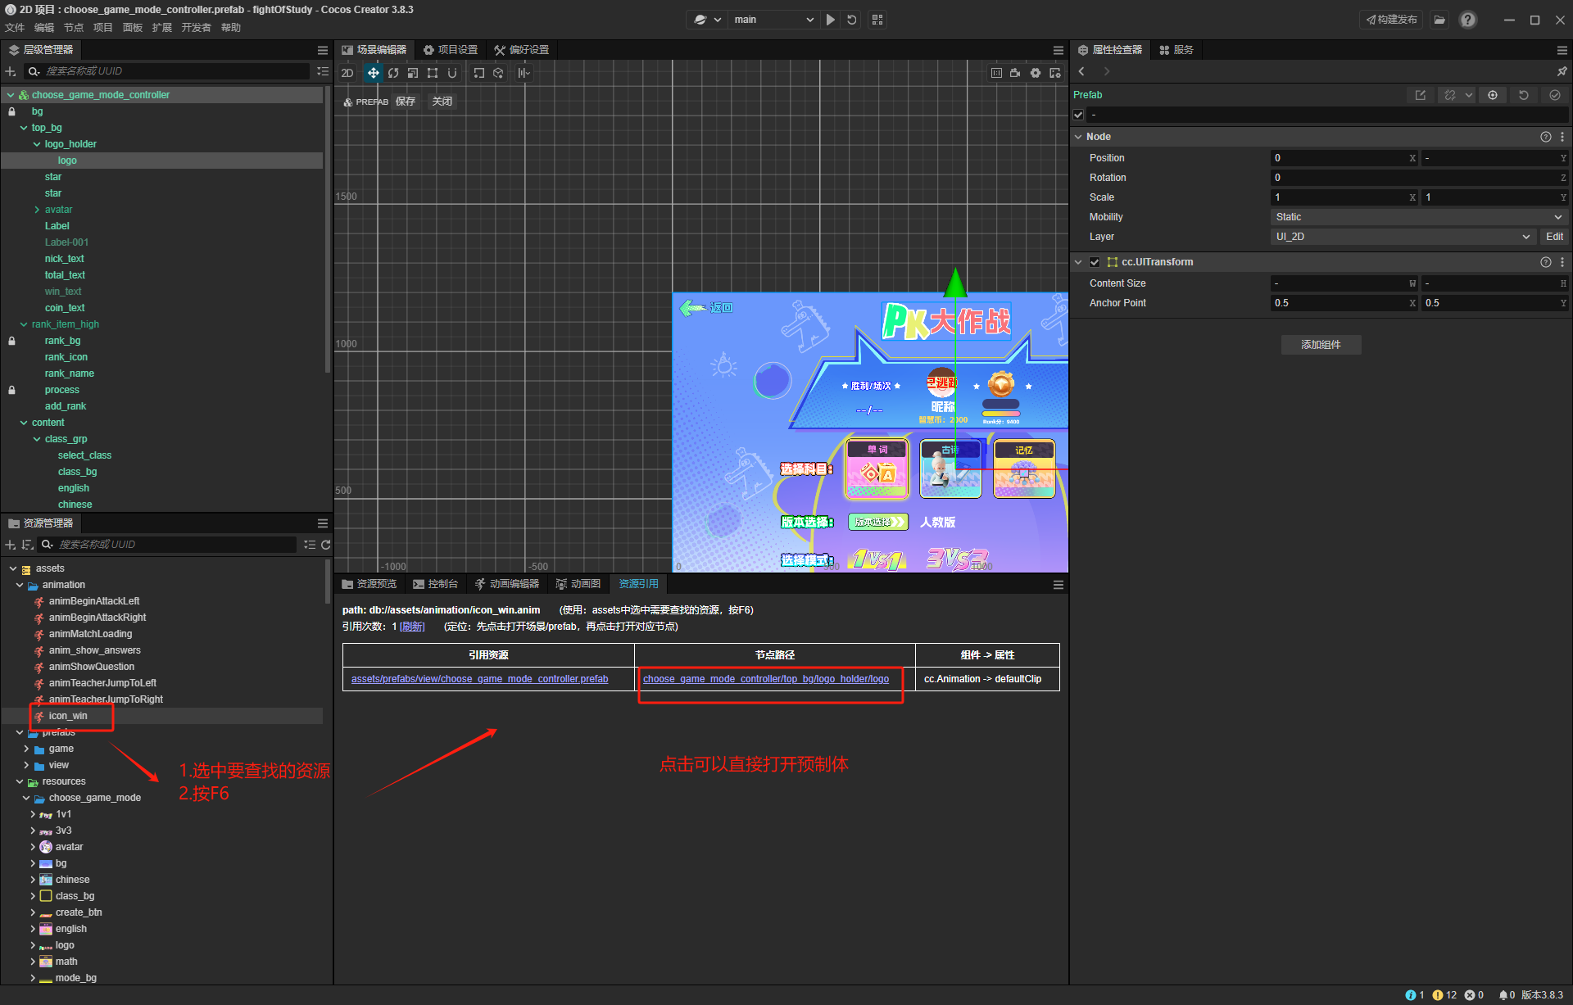Screen dimensions: 1573x1005
Task: Toggle the cc.UITransform component checkbox
Action: [x=1095, y=262]
